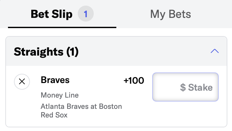Click the dollar sign inside the stake box

pos(183,87)
